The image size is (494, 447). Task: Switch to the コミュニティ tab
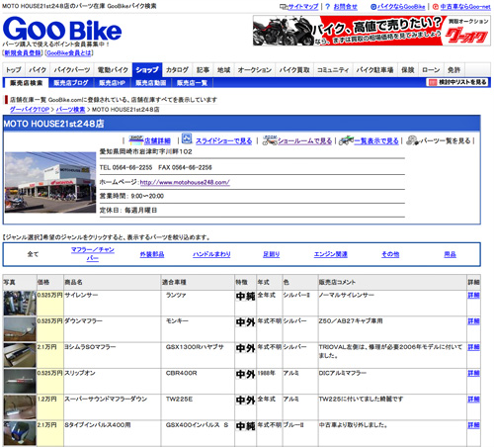tap(333, 70)
